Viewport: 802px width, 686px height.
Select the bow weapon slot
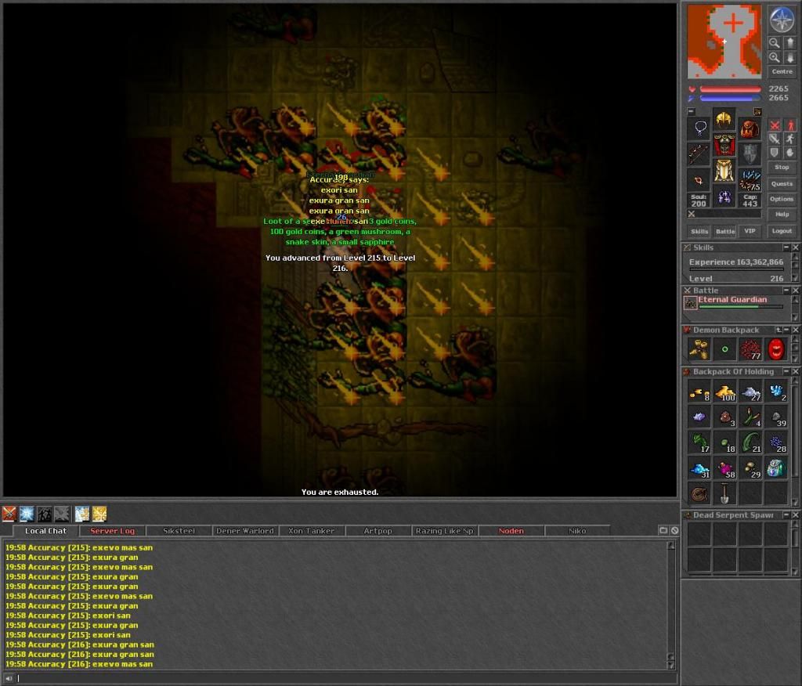click(699, 154)
